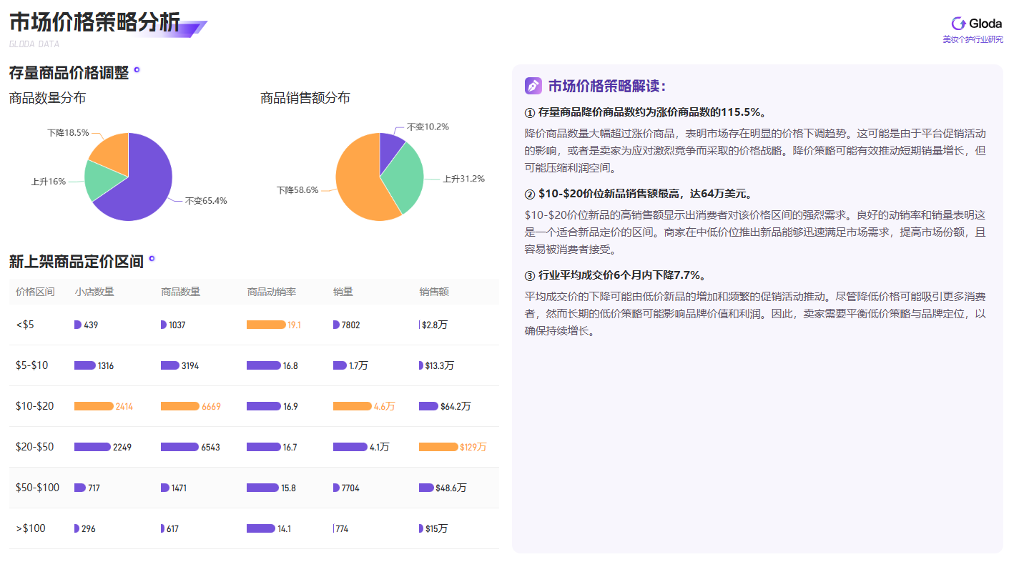Click insight heading ② about $10-$20 price range
1009x562 pixels.
[x=639, y=194]
